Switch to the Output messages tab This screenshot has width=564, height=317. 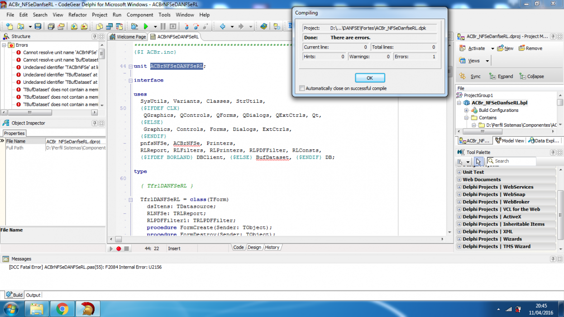tap(33, 295)
